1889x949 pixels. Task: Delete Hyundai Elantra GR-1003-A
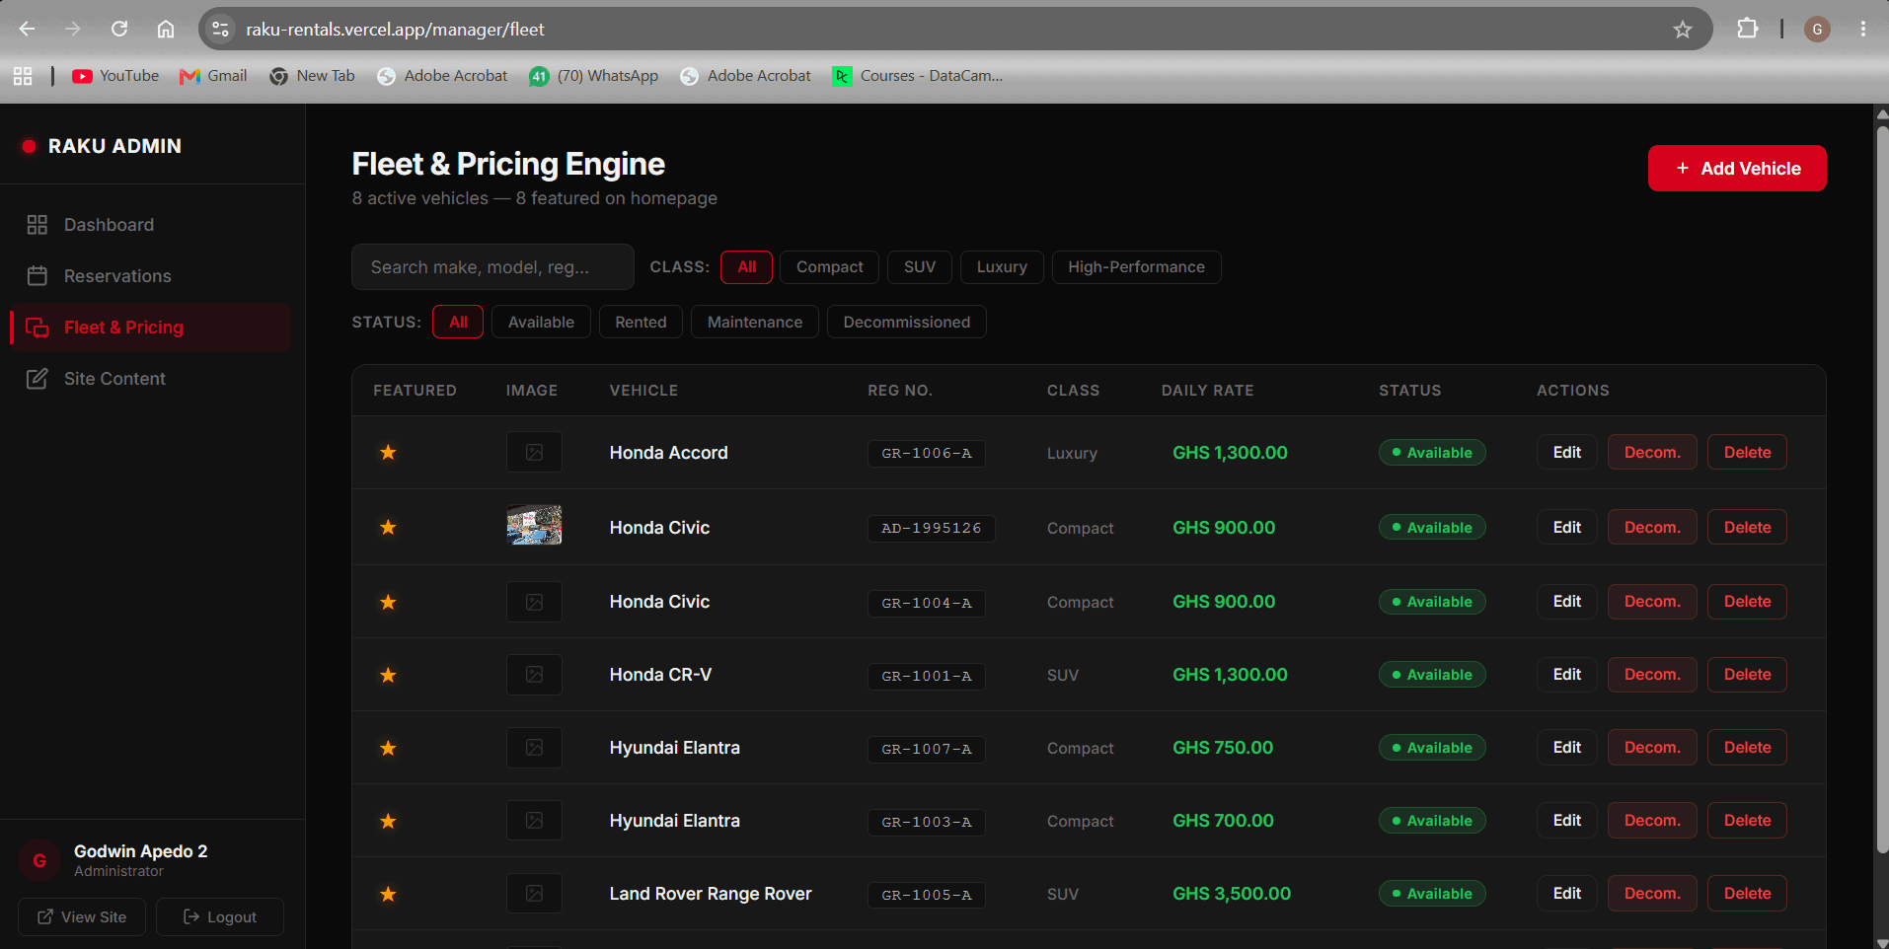[1747, 821]
